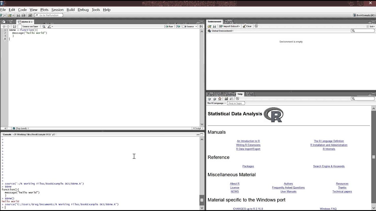The image size is (376, 211).
Task: Open the Technical papers link
Action: [x=342, y=192]
